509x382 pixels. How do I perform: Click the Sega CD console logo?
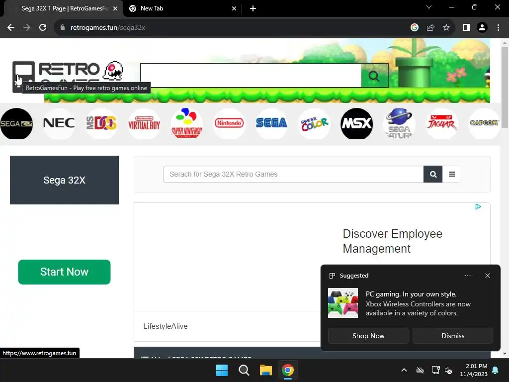(16, 124)
